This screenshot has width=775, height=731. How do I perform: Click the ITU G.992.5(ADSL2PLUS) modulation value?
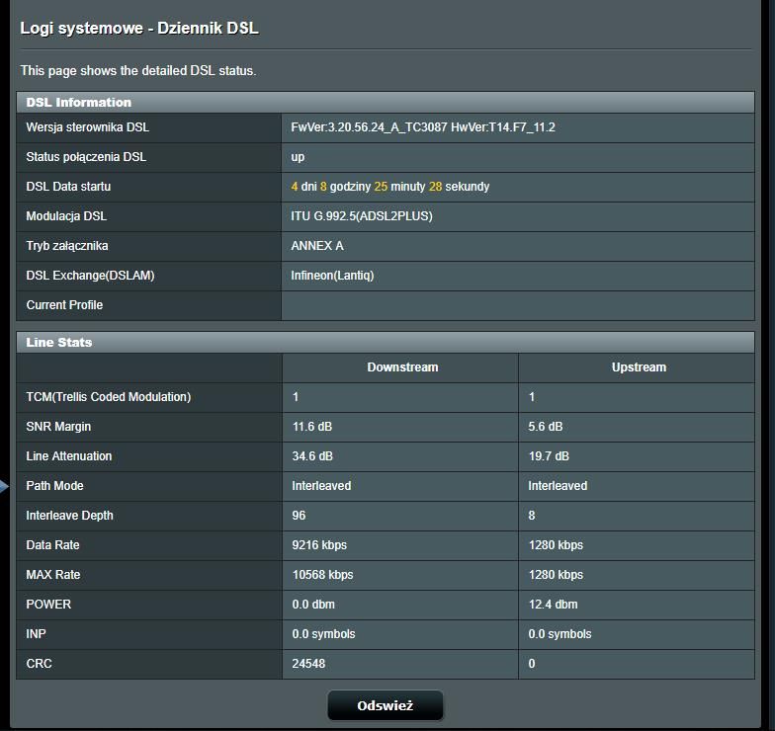362,216
